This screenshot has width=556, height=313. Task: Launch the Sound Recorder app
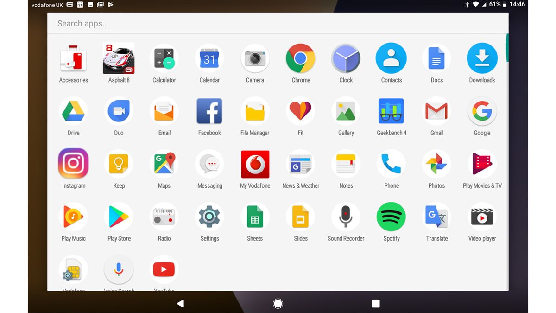346,217
